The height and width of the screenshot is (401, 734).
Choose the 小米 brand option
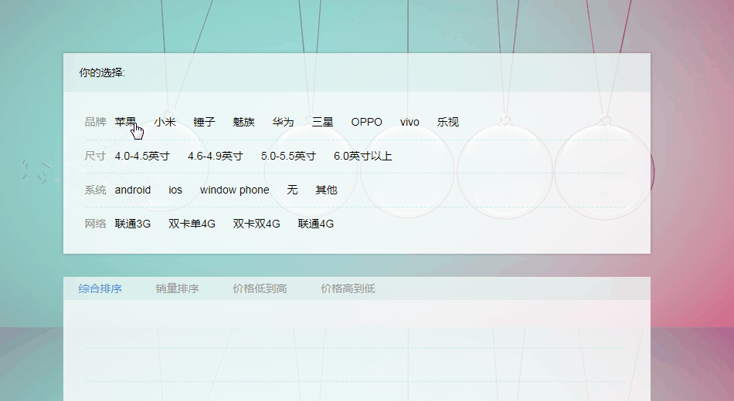tap(165, 122)
